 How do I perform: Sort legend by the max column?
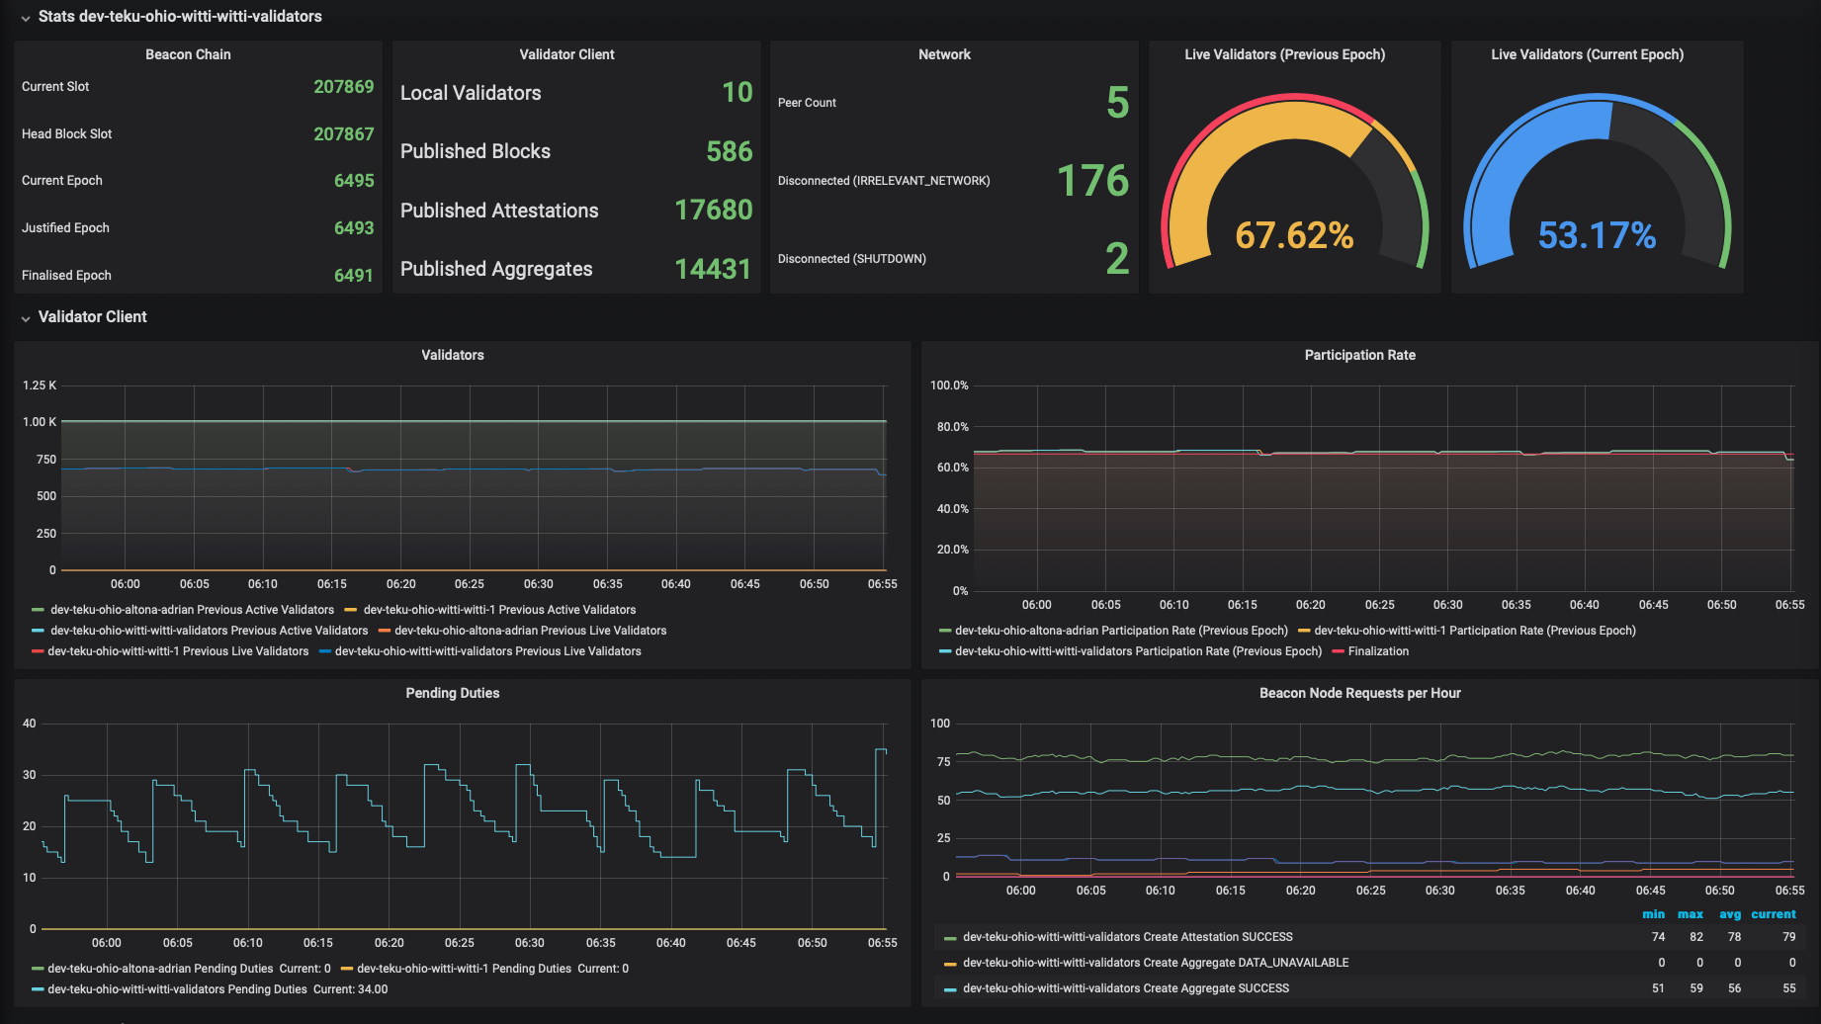point(1690,914)
